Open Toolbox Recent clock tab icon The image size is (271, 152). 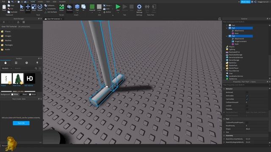tap(27, 63)
